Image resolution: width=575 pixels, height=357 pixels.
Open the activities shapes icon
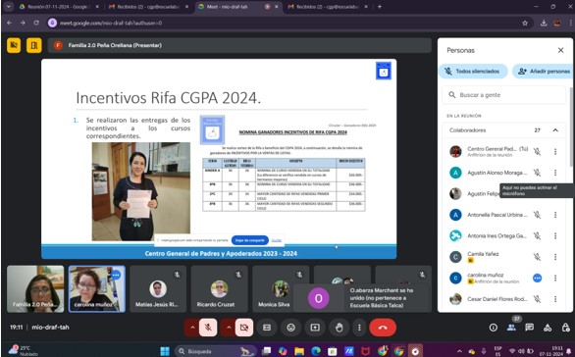pyautogui.click(x=548, y=328)
